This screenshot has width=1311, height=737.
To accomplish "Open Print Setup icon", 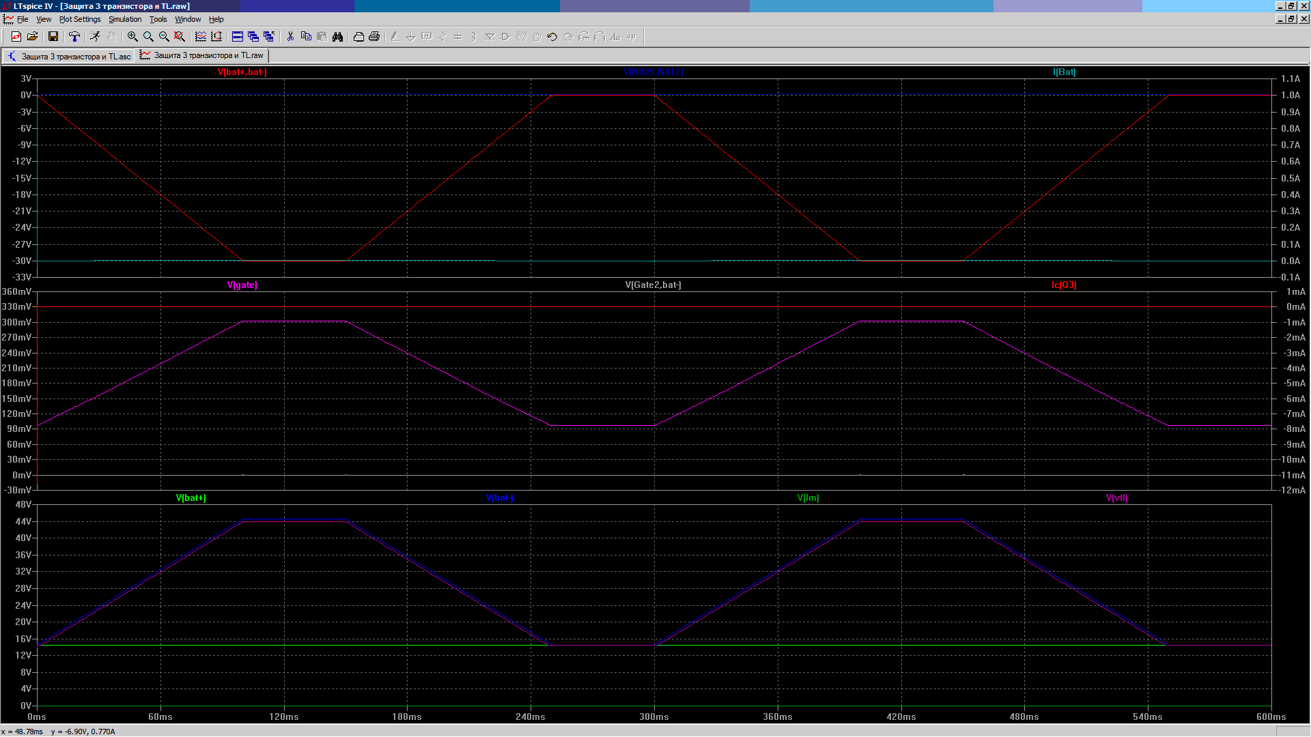I will [x=358, y=37].
